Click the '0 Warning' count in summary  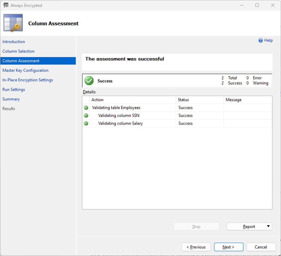(x=257, y=83)
